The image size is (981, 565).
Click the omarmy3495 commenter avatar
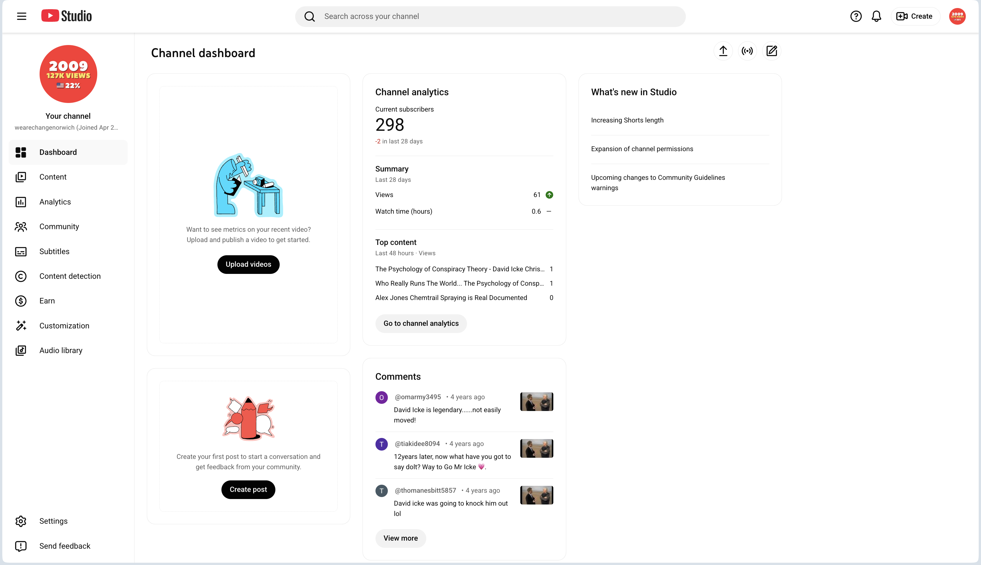pyautogui.click(x=381, y=397)
